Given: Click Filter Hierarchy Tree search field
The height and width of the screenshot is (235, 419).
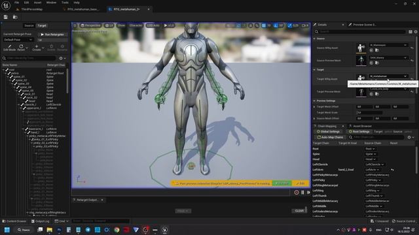Looking at the screenshot, I should [29, 58].
